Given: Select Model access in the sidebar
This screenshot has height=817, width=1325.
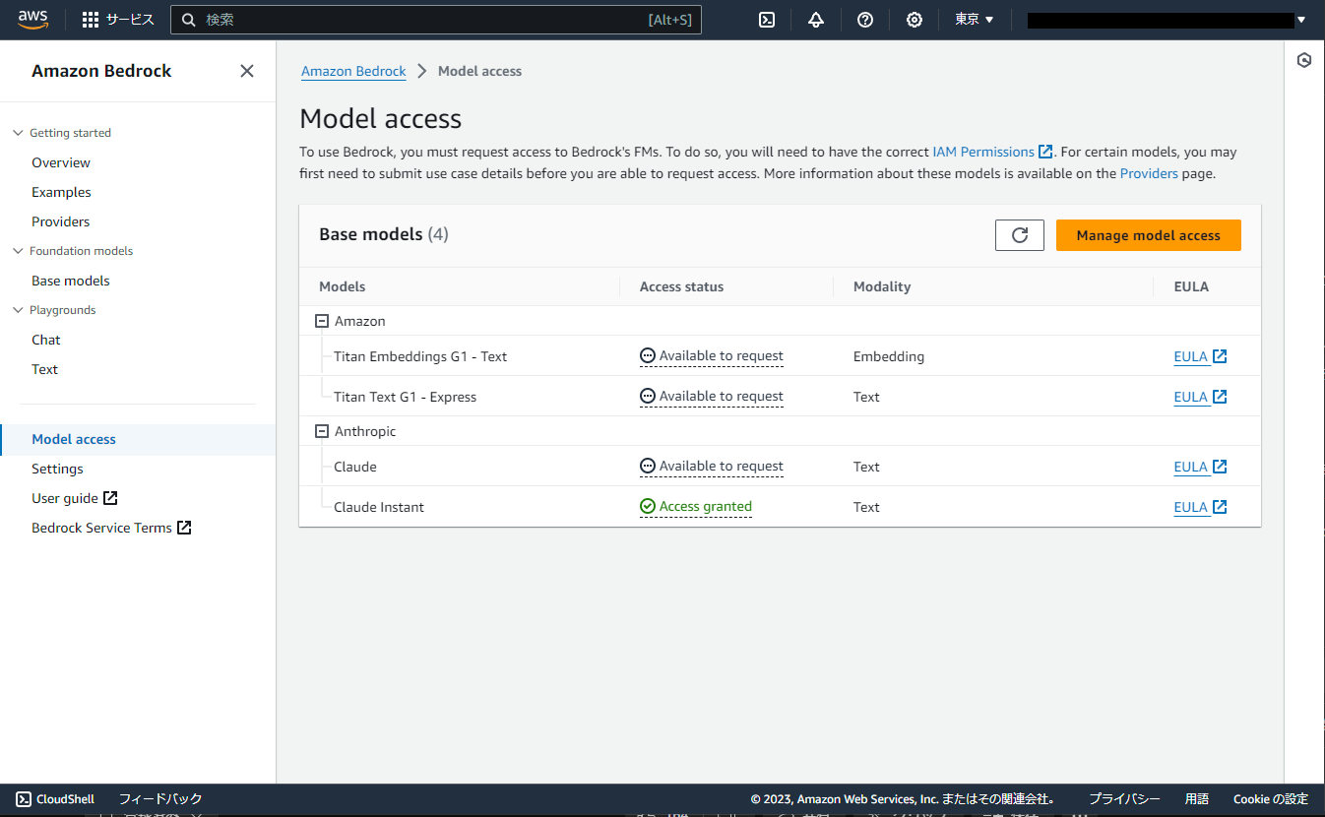Looking at the screenshot, I should pos(74,439).
